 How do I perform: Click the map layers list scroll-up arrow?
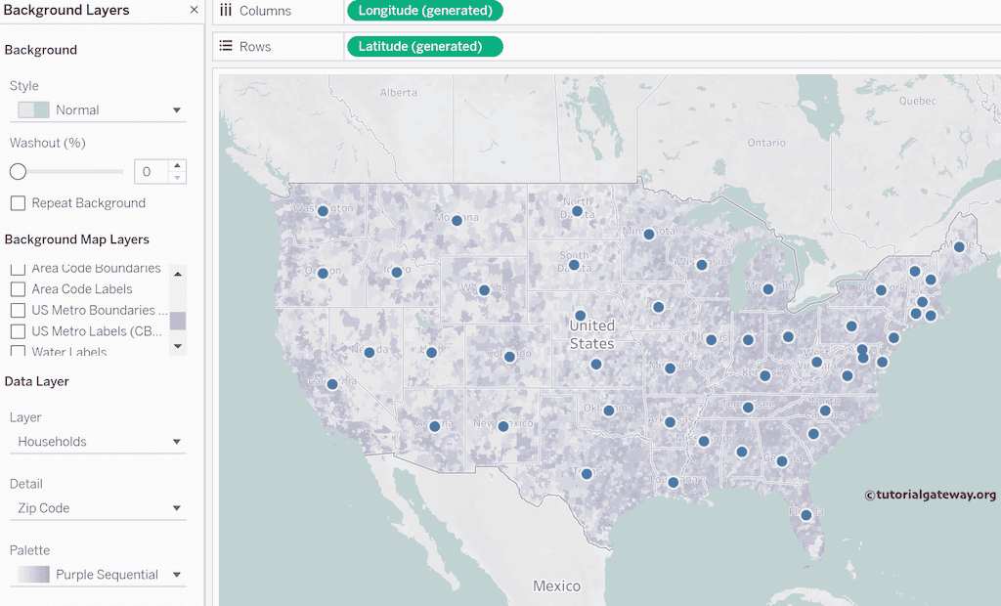point(178,274)
